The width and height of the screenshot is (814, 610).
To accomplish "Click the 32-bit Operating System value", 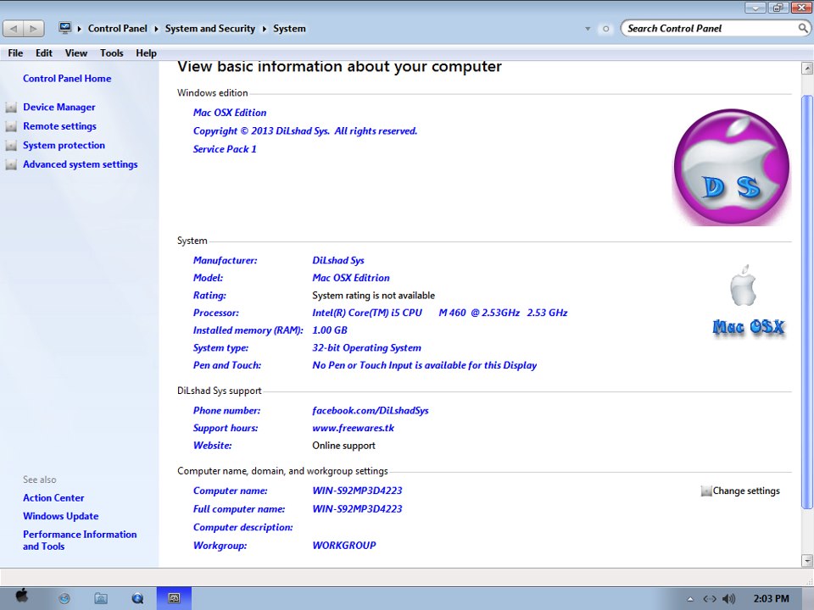I will (366, 348).
